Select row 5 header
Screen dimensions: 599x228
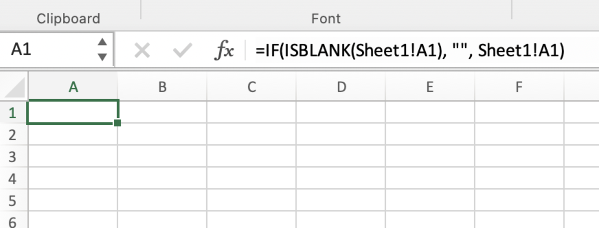pyautogui.click(x=13, y=201)
